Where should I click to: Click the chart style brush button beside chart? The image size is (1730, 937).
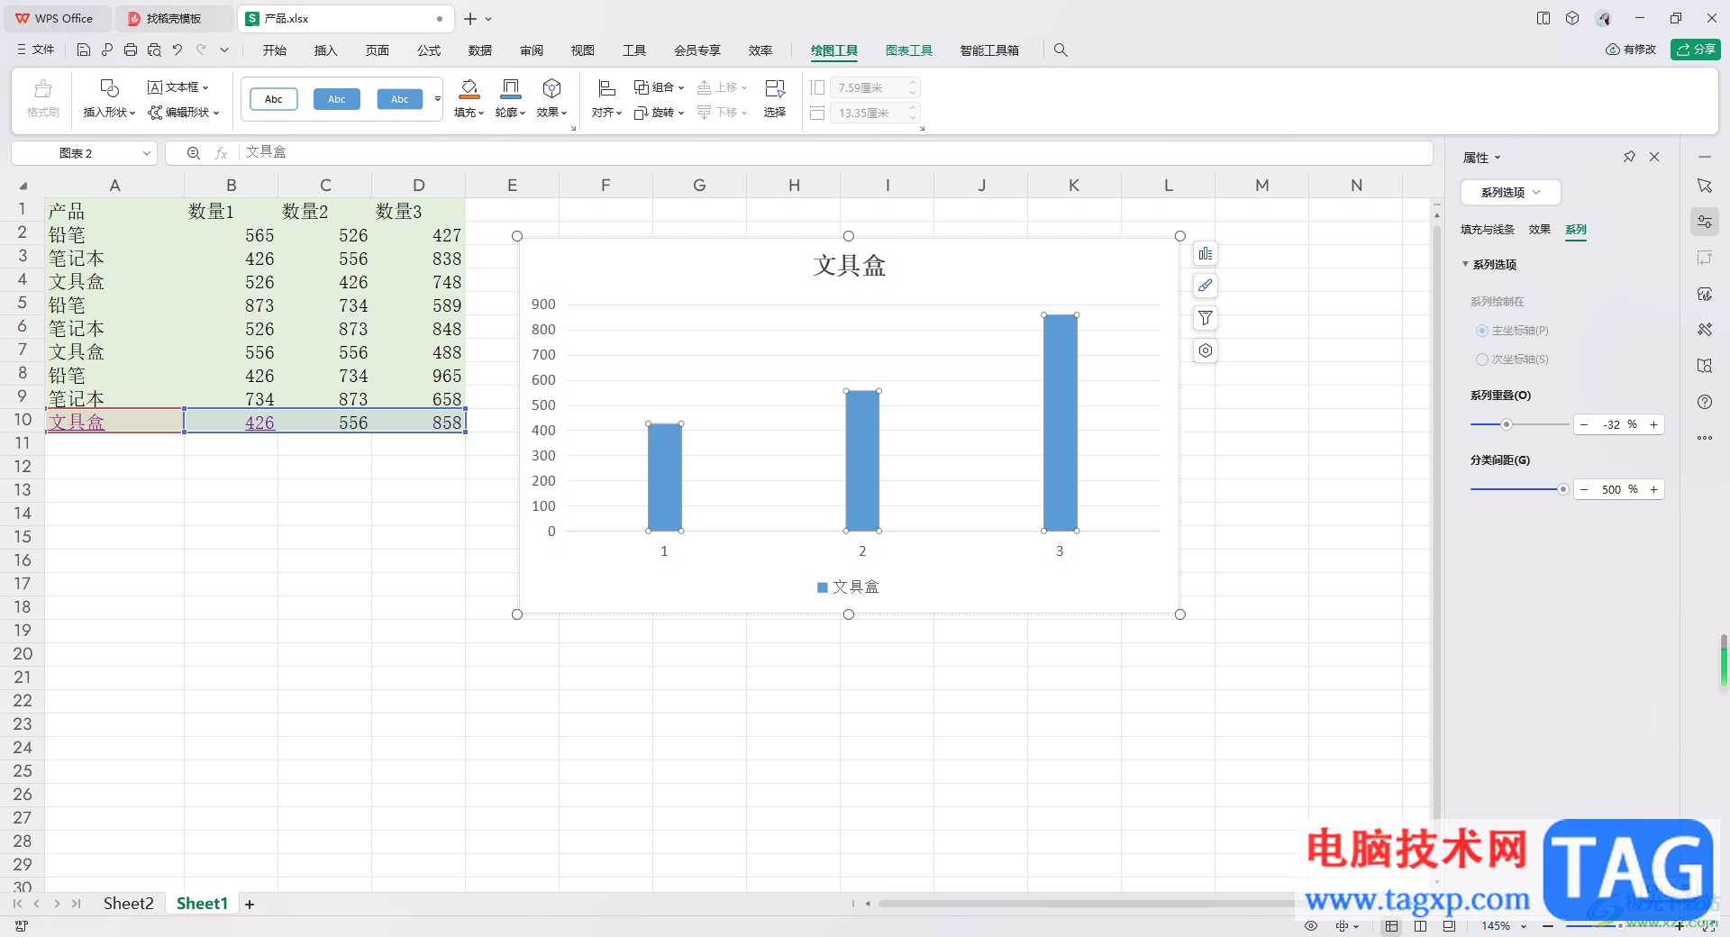click(1206, 287)
